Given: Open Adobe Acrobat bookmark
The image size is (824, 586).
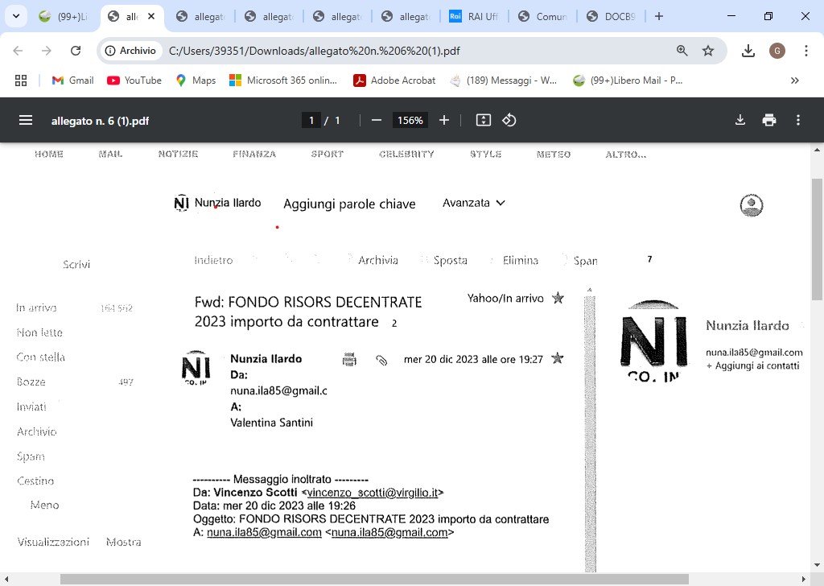Looking at the screenshot, I should point(394,80).
